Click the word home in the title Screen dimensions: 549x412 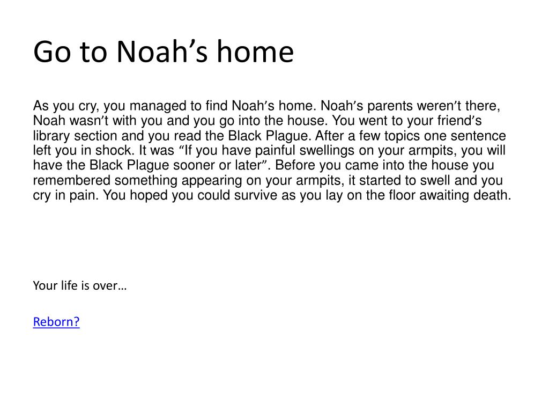[x=255, y=51]
